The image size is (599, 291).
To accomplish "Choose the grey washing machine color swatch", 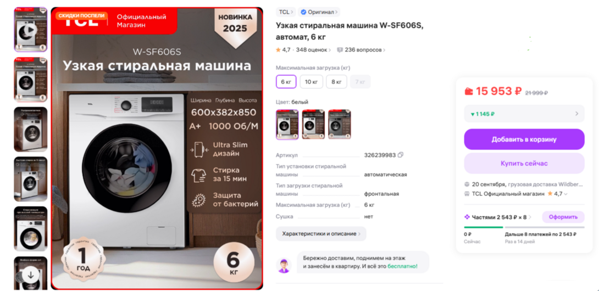I will [x=339, y=125].
